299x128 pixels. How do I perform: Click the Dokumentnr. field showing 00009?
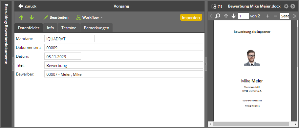pos(123,47)
